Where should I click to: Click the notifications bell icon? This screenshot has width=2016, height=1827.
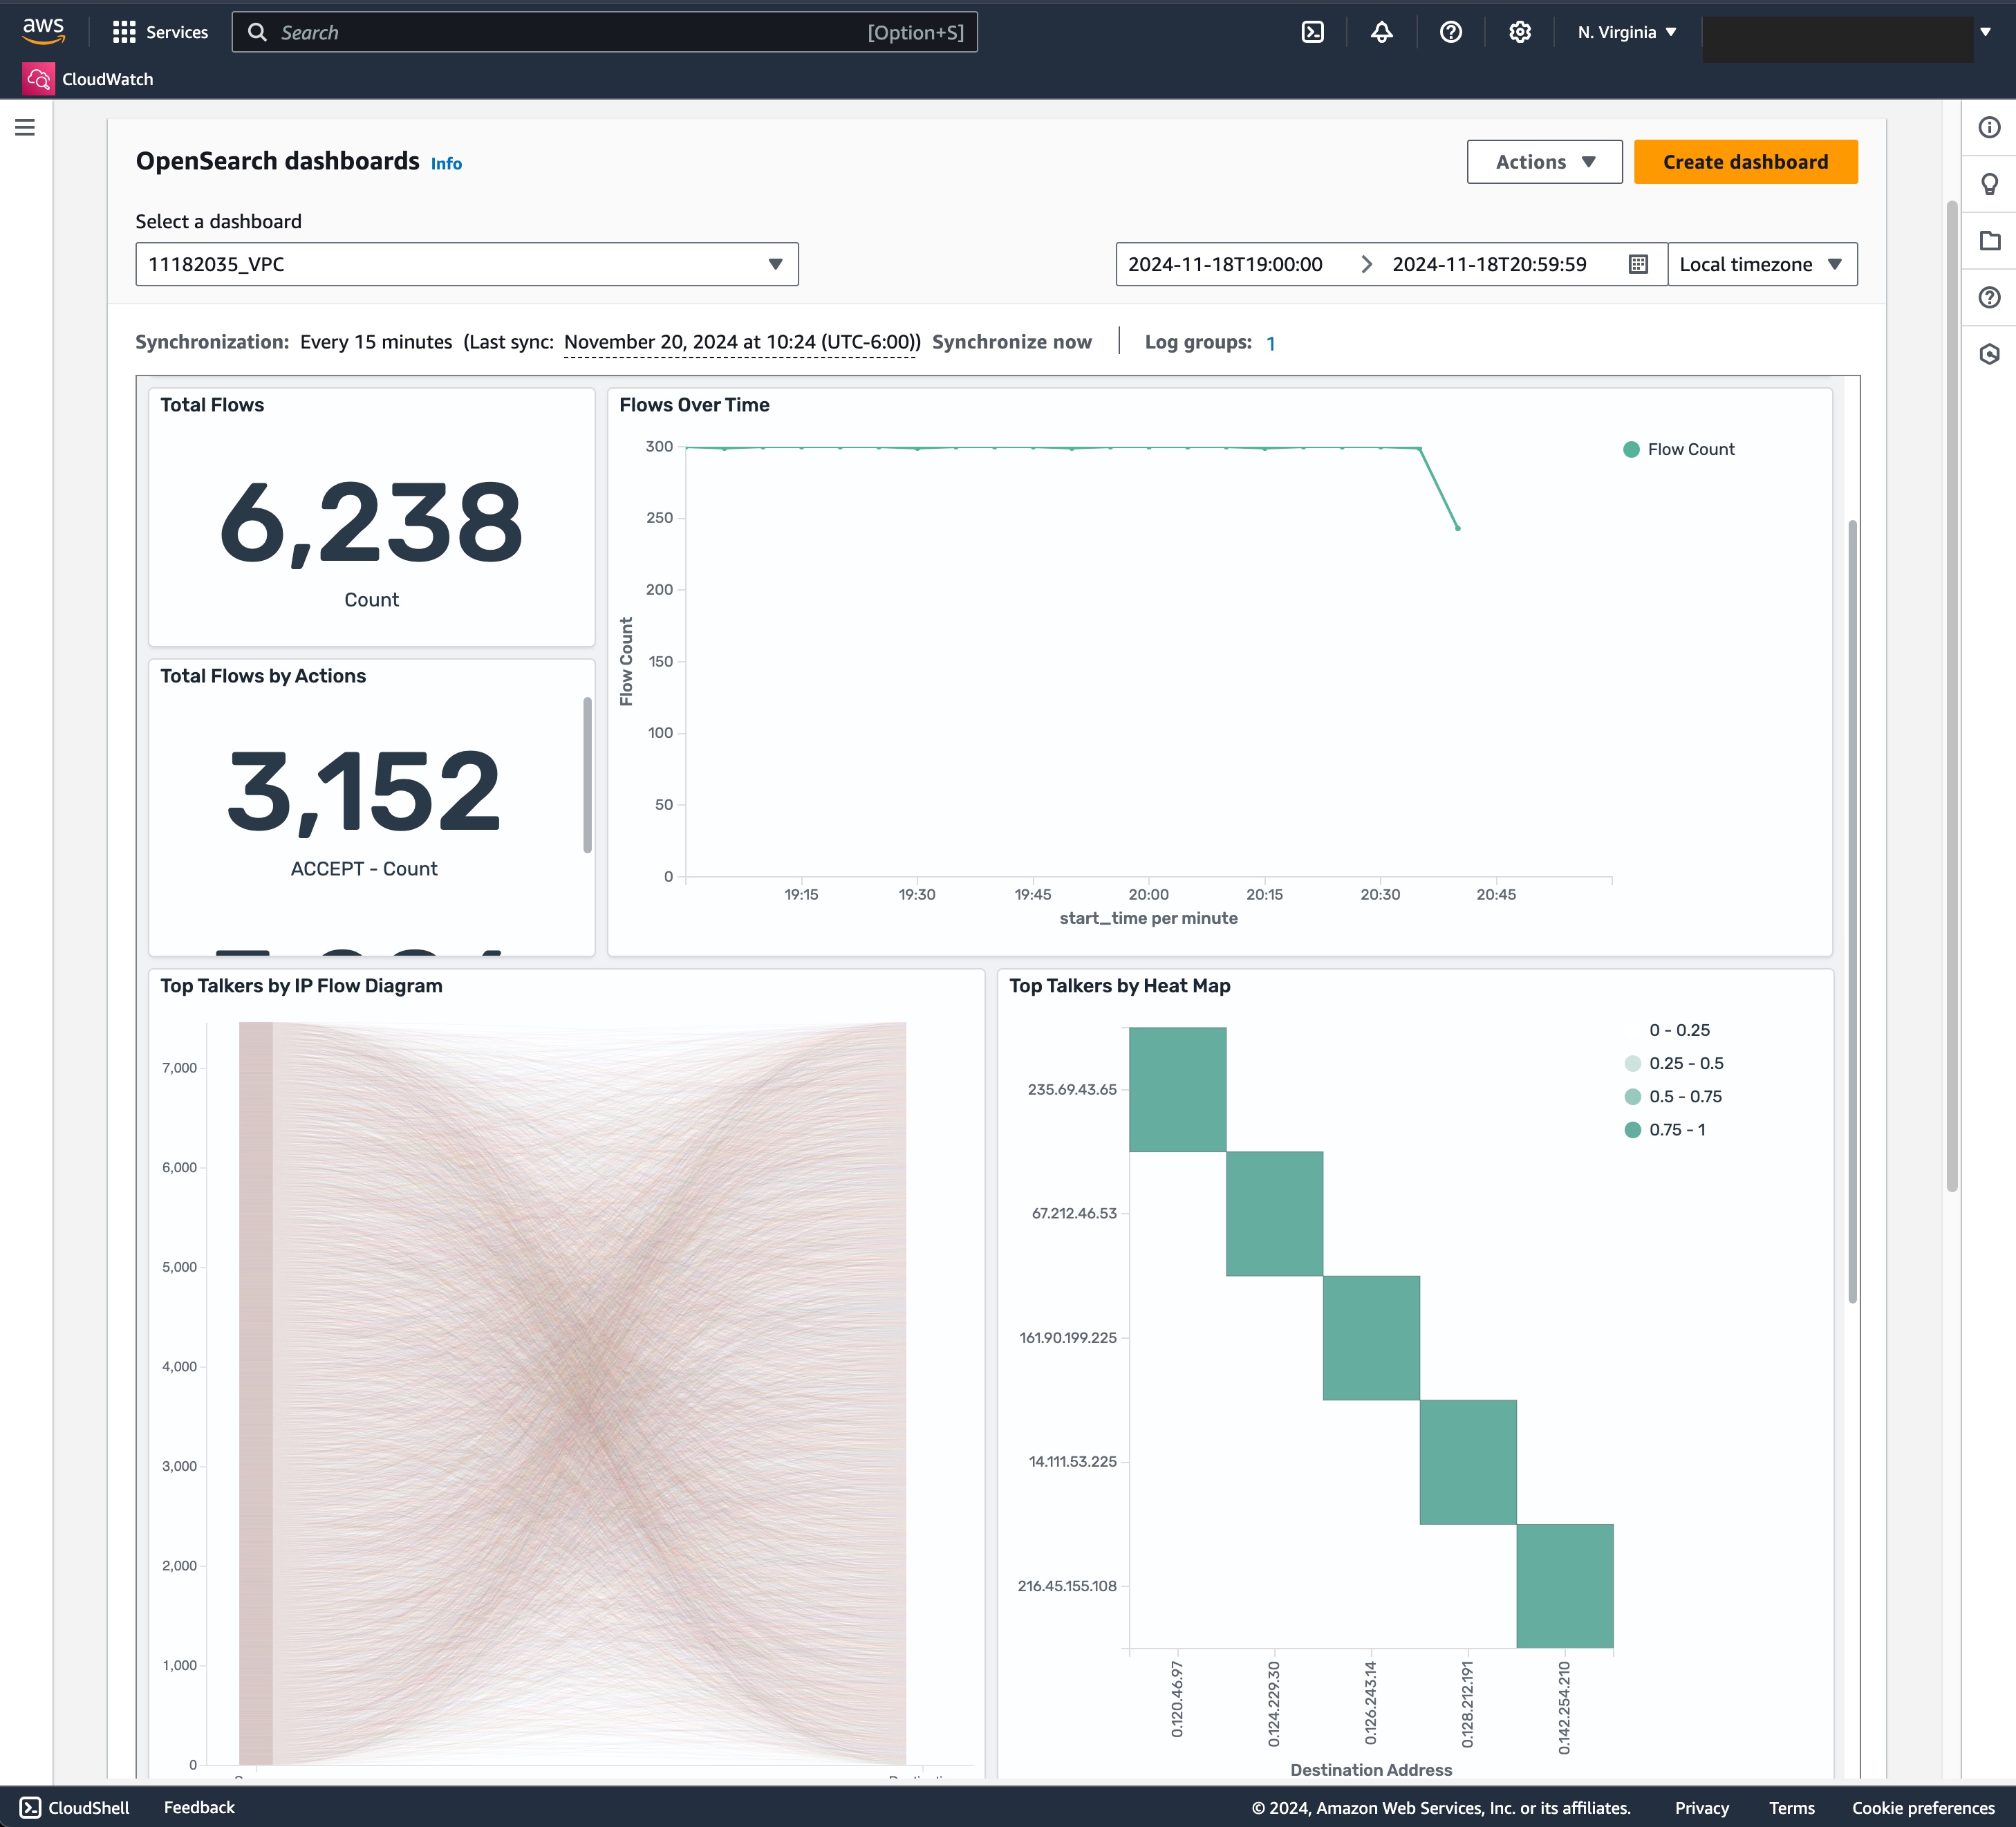pos(1381,32)
